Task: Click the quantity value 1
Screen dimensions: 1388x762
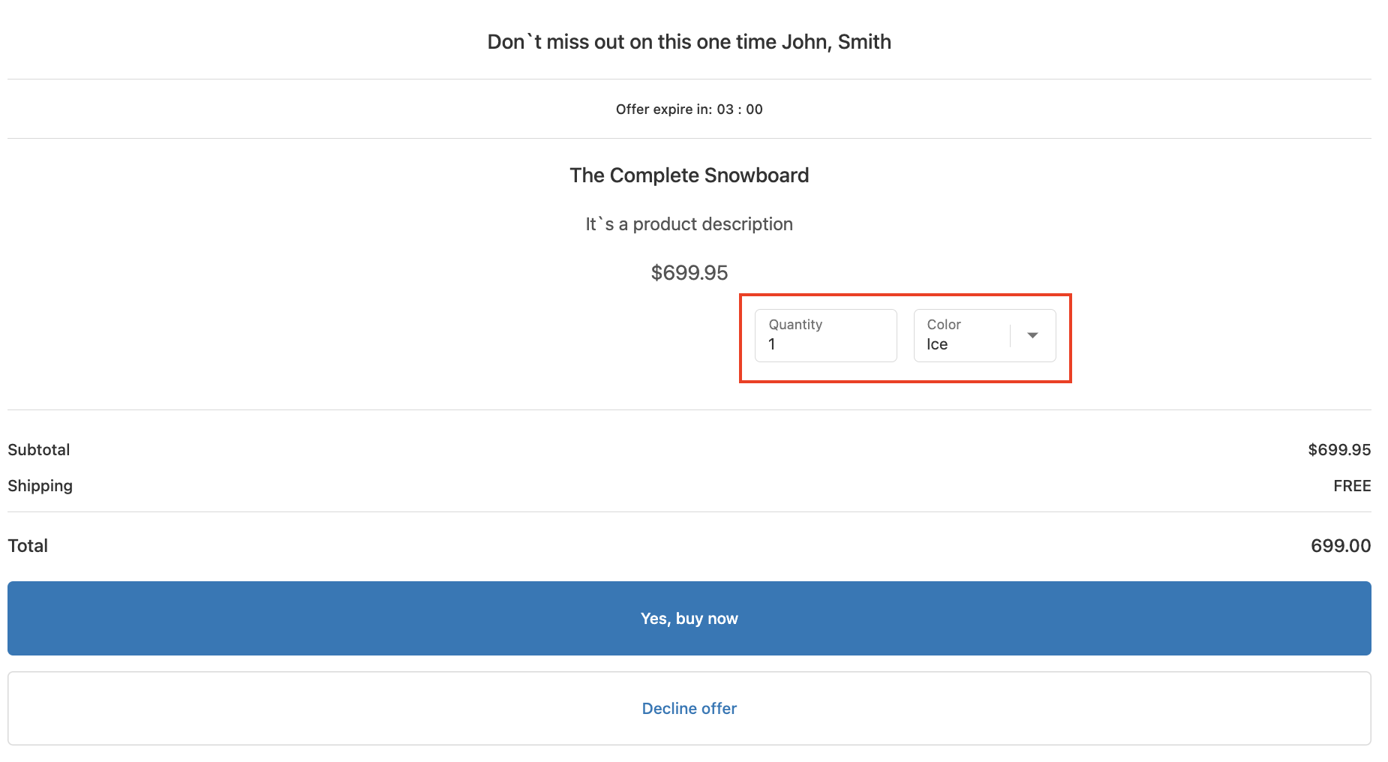Action: point(772,344)
